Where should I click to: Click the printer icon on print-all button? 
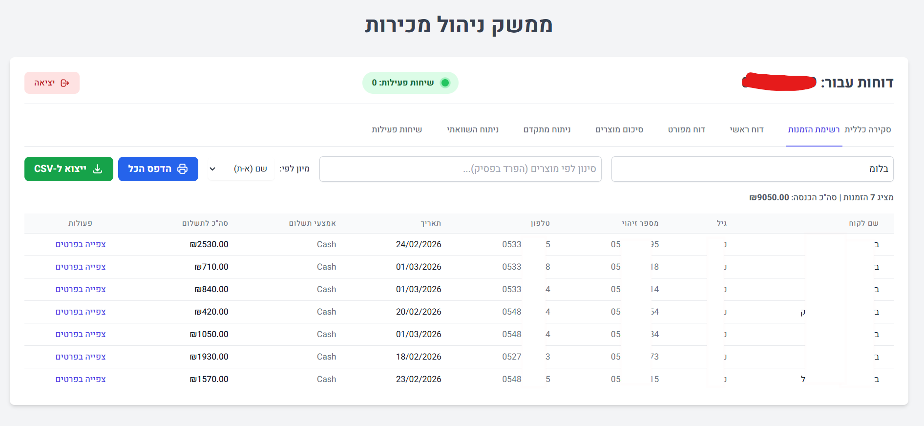[x=182, y=169]
